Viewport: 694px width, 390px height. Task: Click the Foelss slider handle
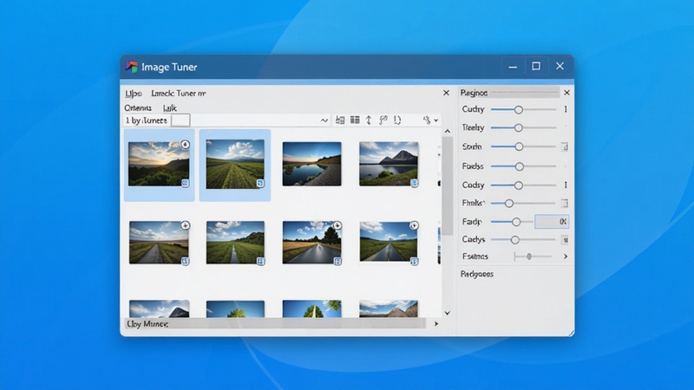pos(519,166)
